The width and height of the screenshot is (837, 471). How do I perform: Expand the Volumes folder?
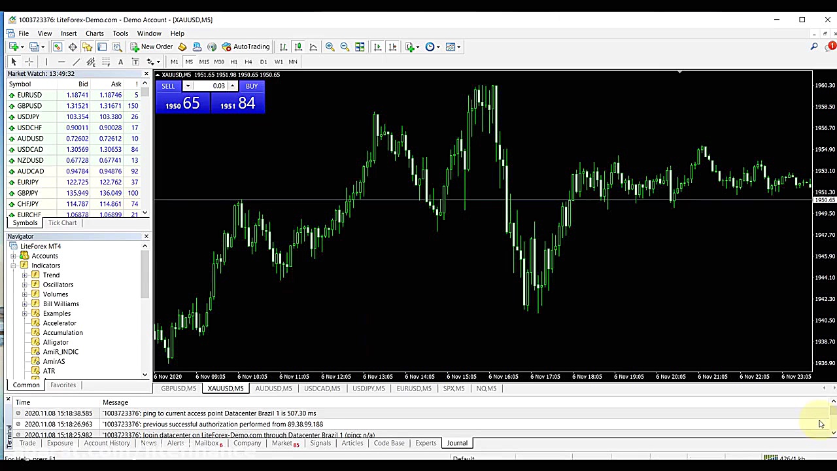[x=25, y=294]
